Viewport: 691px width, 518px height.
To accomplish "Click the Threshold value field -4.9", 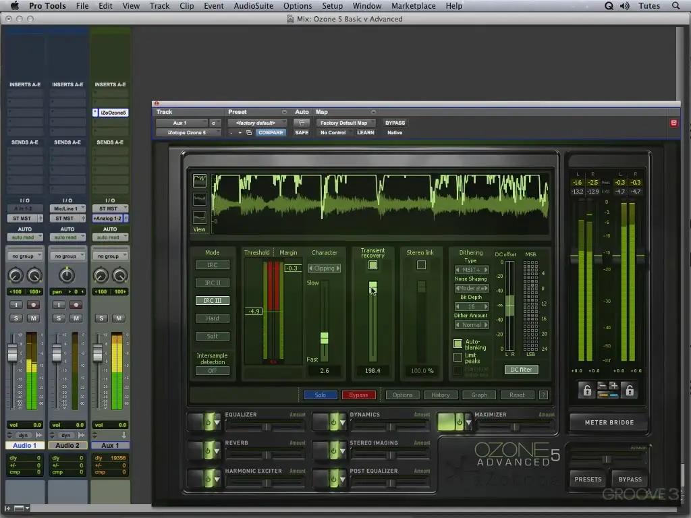I will click(x=254, y=312).
